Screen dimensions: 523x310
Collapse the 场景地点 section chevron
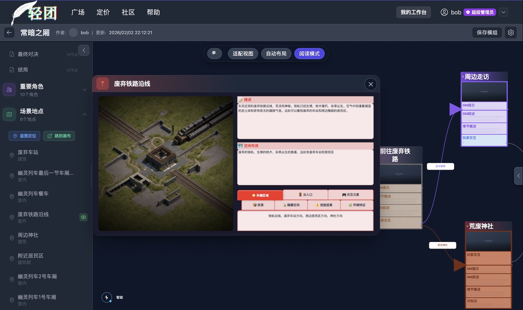[84, 115]
